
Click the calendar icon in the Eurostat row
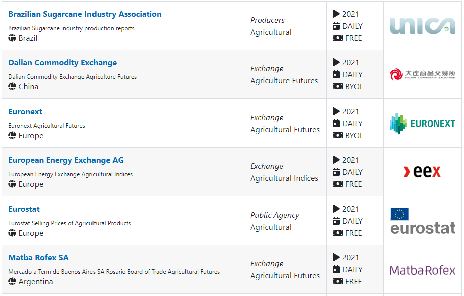pyautogui.click(x=336, y=221)
